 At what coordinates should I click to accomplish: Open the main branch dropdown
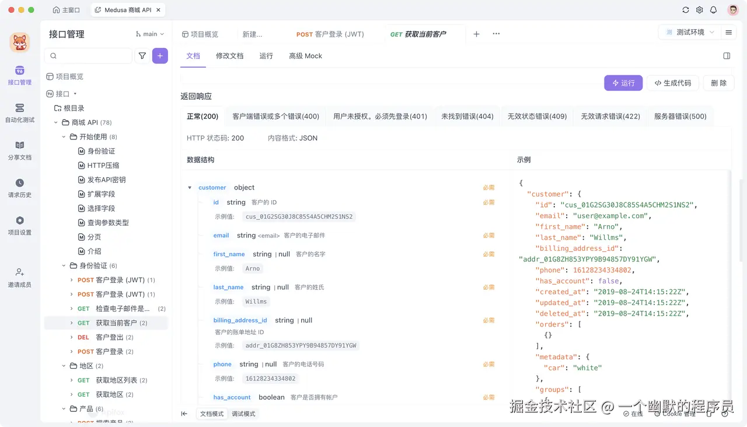tap(149, 34)
